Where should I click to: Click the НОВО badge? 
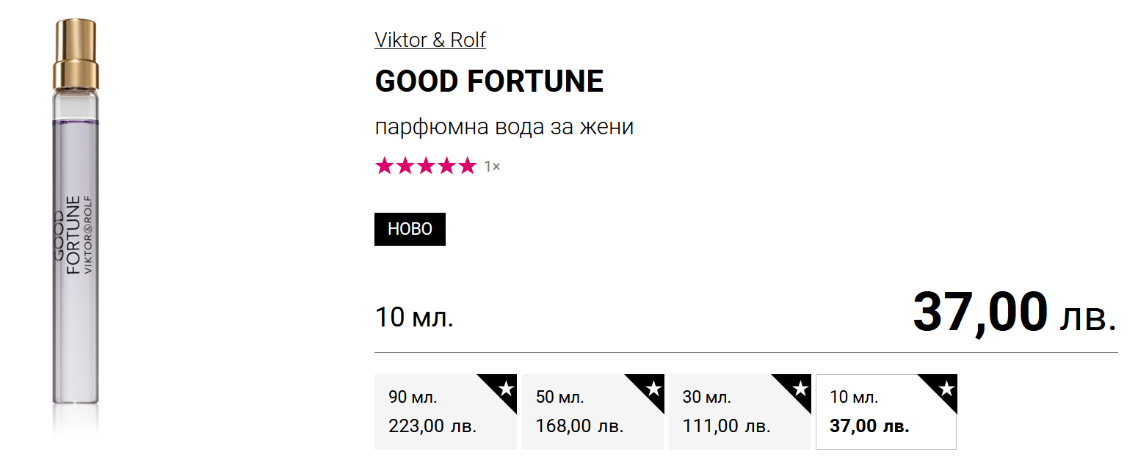(x=410, y=229)
